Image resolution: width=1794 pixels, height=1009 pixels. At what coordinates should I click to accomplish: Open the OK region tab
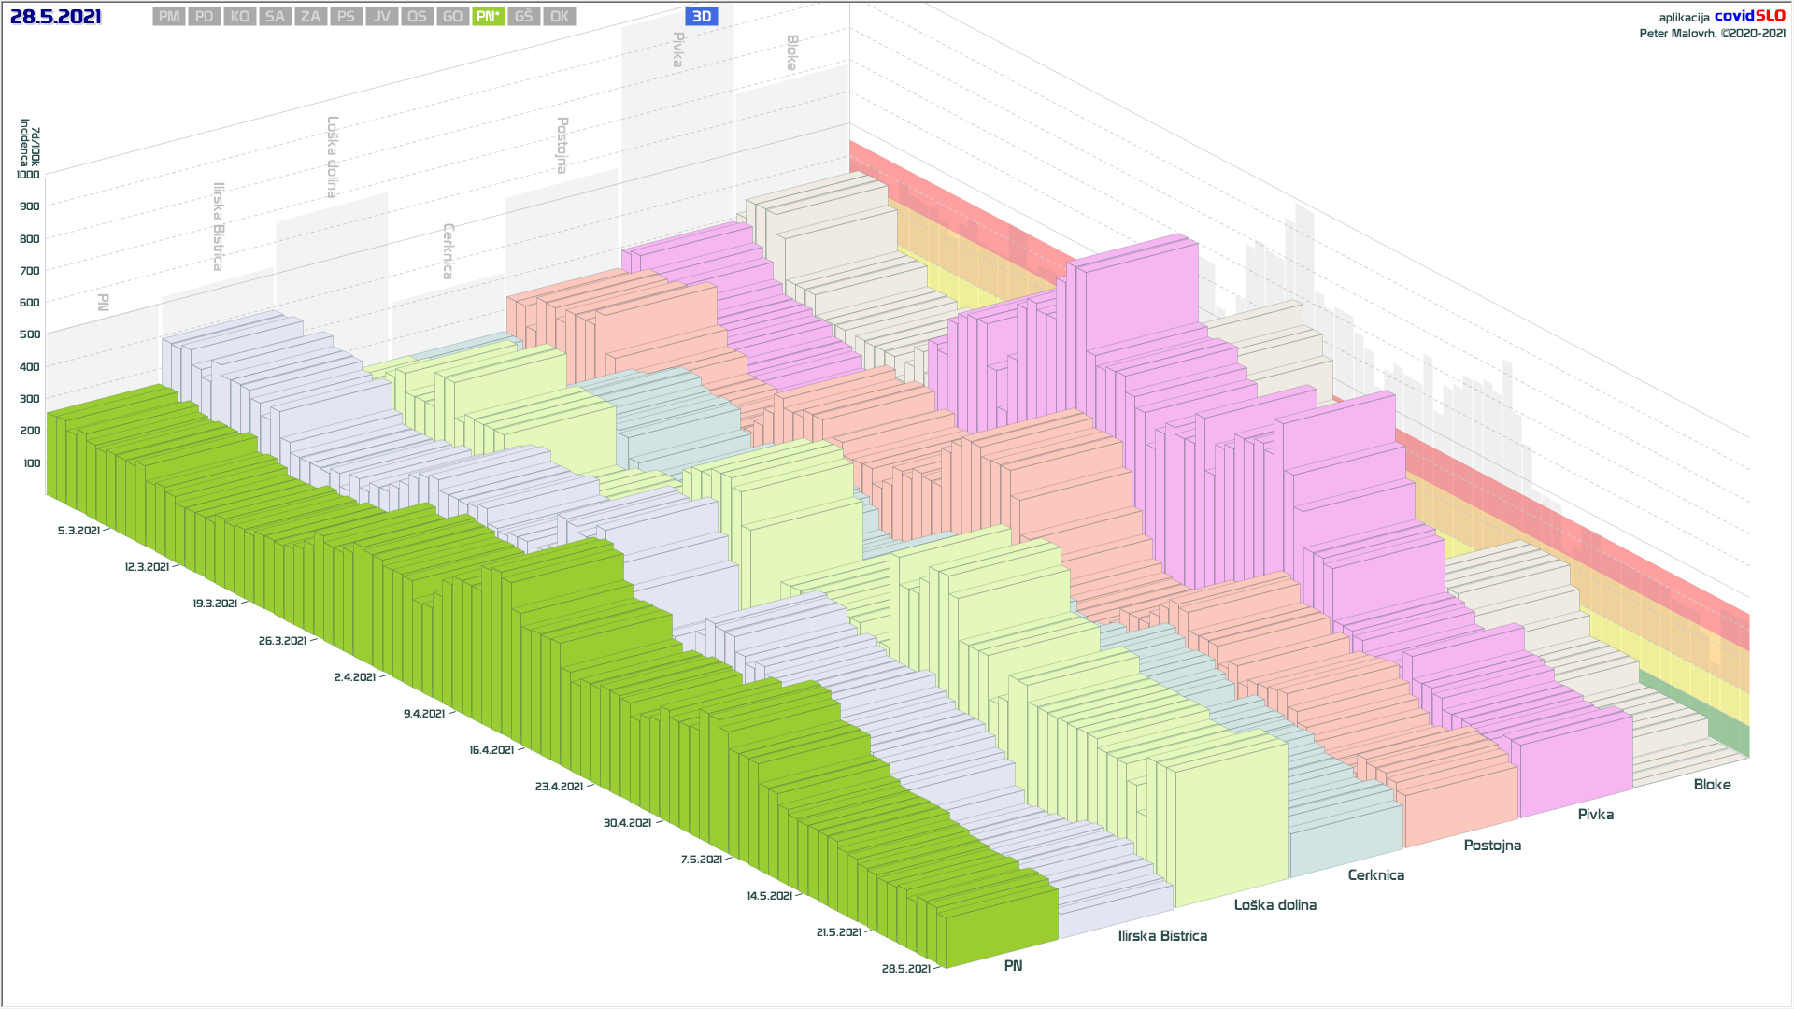pos(560,17)
